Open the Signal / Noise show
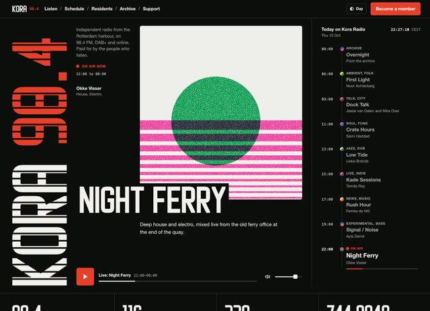The width and height of the screenshot is (430, 311). pyautogui.click(x=362, y=230)
